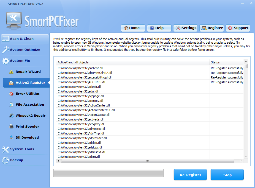The height and width of the screenshot is (188, 255).
Task: Select the accessibilitycpl.dll row
Action: (x=150, y=77)
